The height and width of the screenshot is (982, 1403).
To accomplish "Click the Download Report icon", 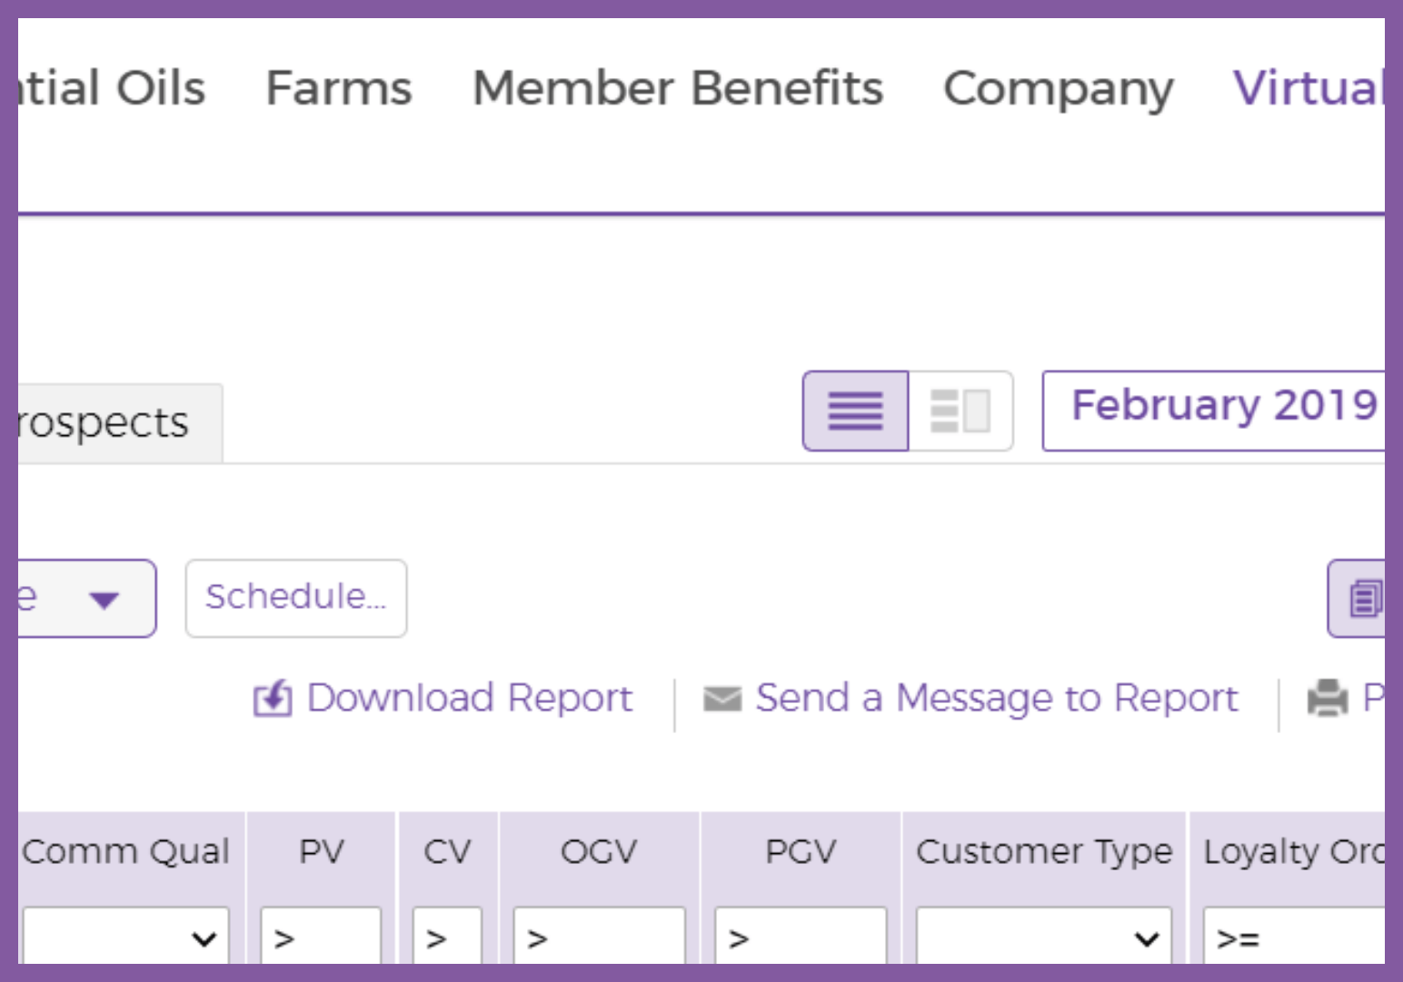I will (272, 699).
